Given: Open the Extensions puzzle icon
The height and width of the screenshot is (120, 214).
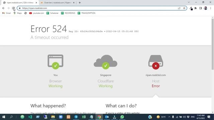Looking at the screenshot, I should pyautogui.click(x=195, y=8).
